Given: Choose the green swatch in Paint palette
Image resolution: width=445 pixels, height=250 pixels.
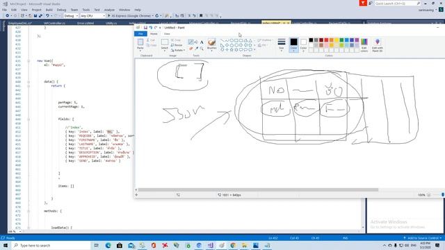Looking at the screenshot, I should click(341, 40).
